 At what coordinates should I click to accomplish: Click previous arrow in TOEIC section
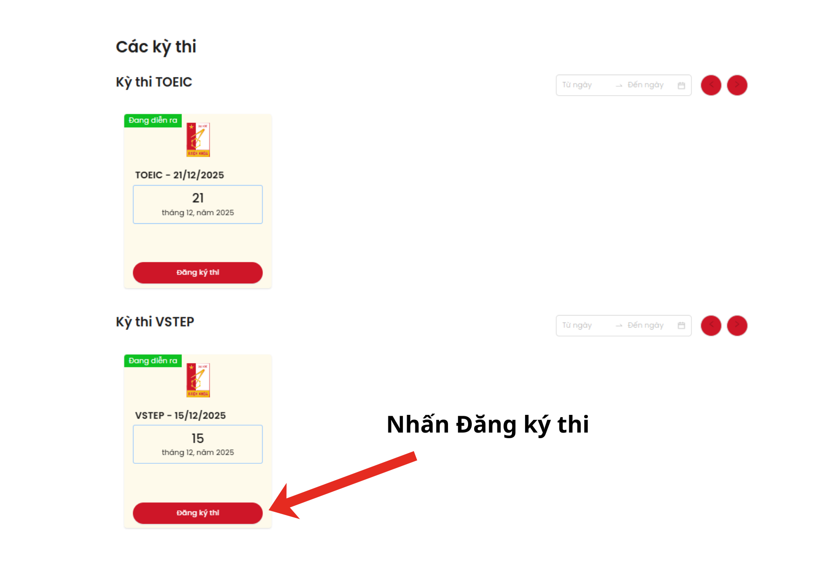pos(711,85)
